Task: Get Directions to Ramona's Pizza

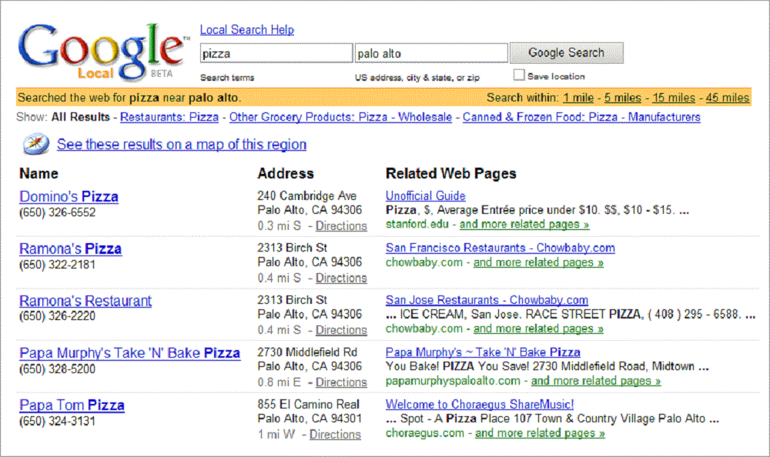Action: tap(341, 278)
